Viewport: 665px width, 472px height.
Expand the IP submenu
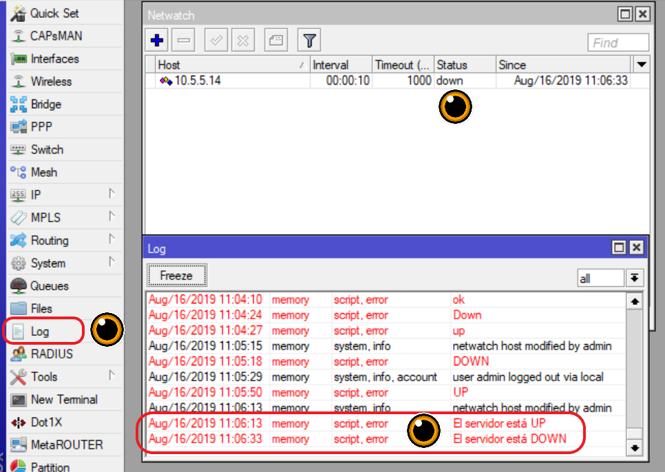pos(112,193)
